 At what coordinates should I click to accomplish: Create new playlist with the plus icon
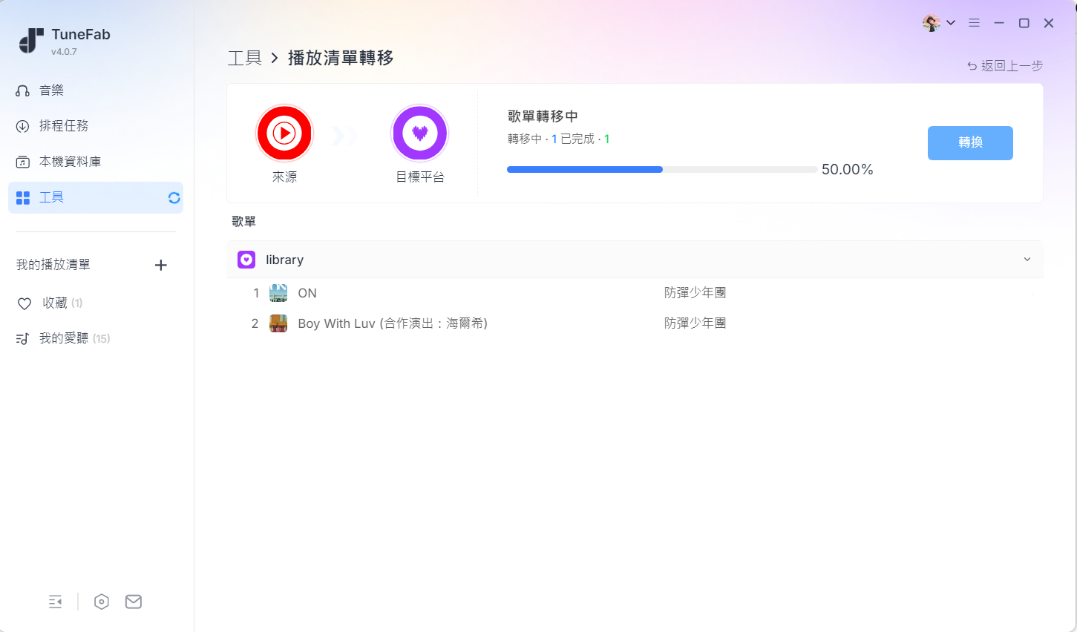pyautogui.click(x=160, y=264)
